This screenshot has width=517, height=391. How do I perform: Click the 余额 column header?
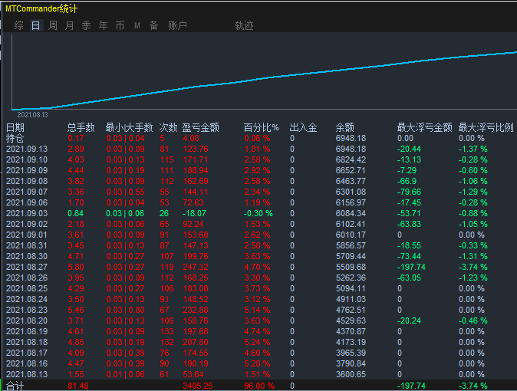coord(345,127)
